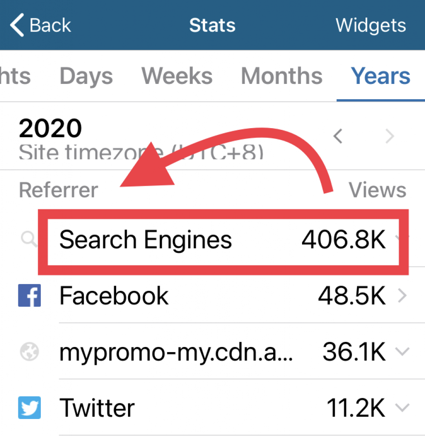Image resolution: width=425 pixels, height=436 pixels.
Task: Tap the Back text button
Action: point(50,25)
